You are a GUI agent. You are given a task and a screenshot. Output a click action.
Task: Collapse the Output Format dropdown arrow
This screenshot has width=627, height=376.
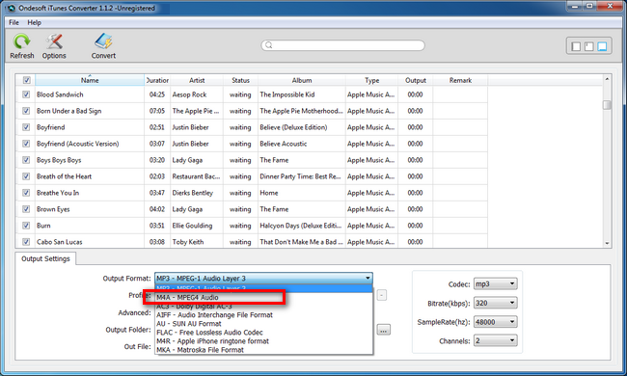click(368, 278)
